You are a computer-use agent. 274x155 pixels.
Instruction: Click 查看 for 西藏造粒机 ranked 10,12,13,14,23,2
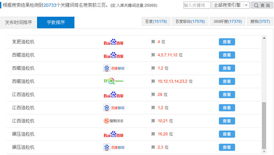(227, 81)
